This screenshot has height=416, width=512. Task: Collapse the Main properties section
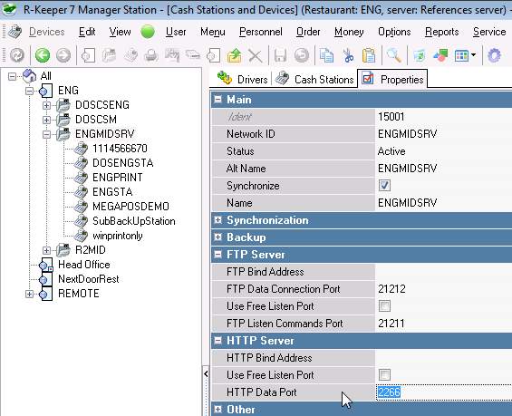point(217,100)
